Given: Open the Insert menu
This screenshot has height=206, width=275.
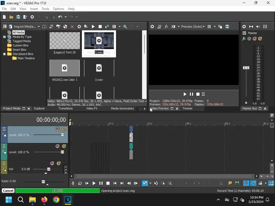Looking at the screenshot, I should [x=34, y=9].
